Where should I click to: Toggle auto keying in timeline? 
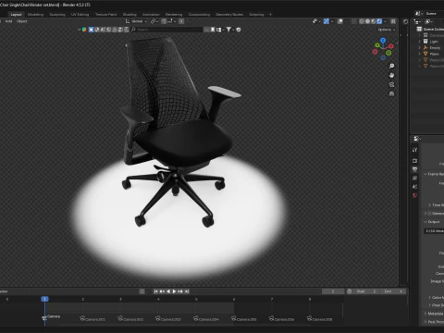[x=142, y=291]
